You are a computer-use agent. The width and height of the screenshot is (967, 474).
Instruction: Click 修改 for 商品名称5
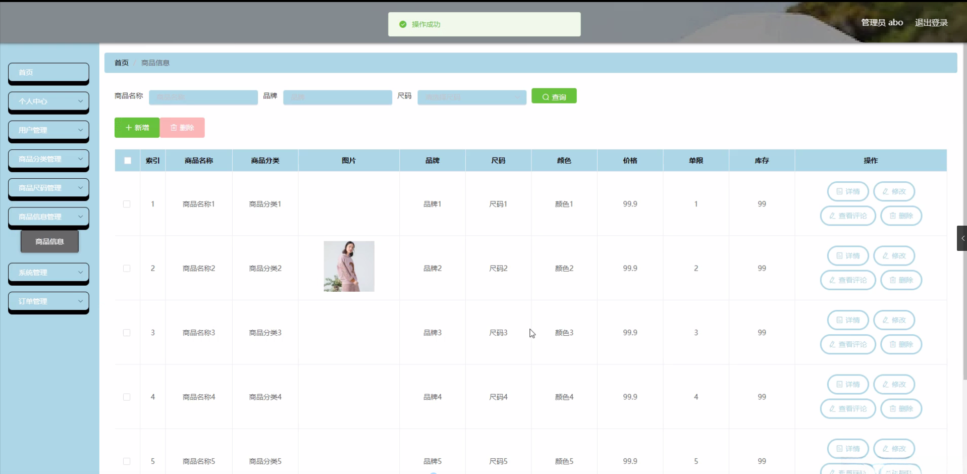(x=894, y=449)
